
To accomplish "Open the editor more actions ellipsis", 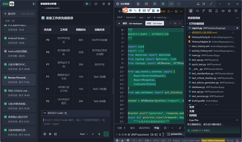I will click(181, 11).
